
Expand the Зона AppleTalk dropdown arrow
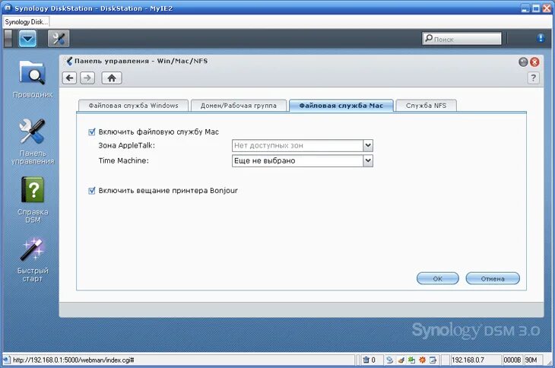coord(368,145)
